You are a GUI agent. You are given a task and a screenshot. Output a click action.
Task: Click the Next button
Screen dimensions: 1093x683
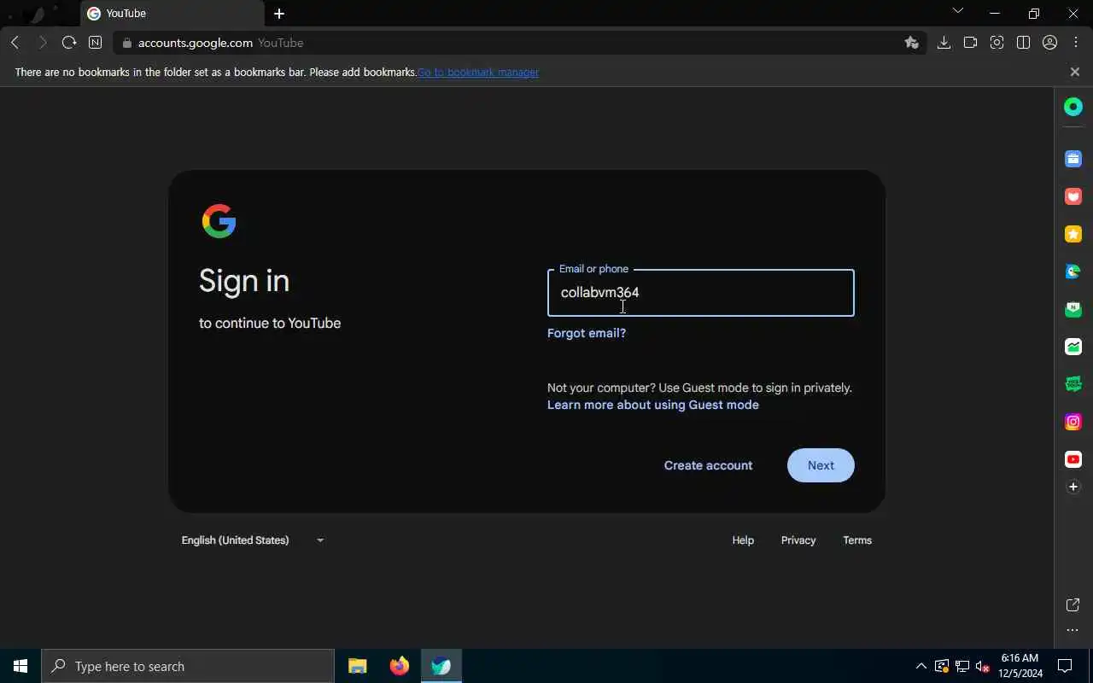[821, 465]
